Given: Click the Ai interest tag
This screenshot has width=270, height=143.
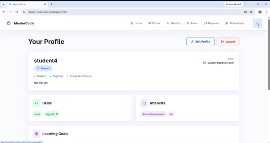Looking at the screenshot, I should (x=171, y=114).
